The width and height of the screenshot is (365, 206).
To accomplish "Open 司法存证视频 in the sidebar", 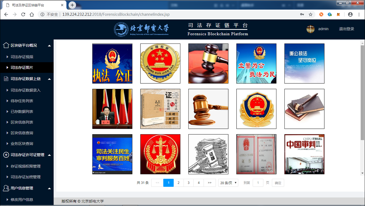I will [x=22, y=57].
